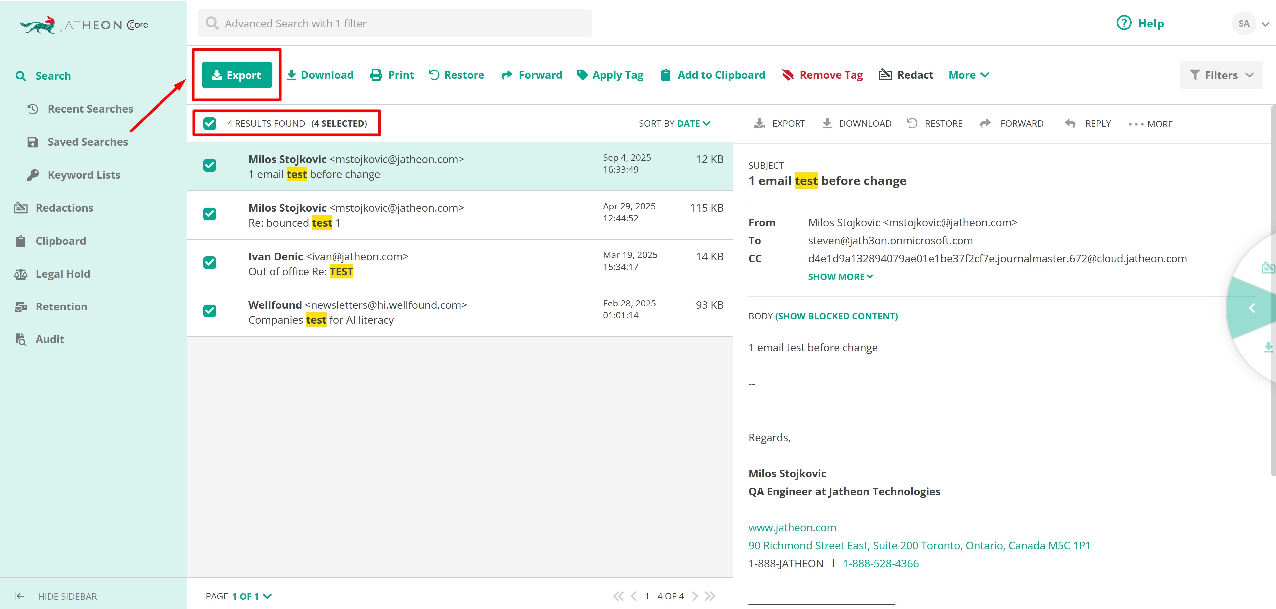Uncheck the '1 email test before change' email
Screen dimensions: 1276x609
209,166
